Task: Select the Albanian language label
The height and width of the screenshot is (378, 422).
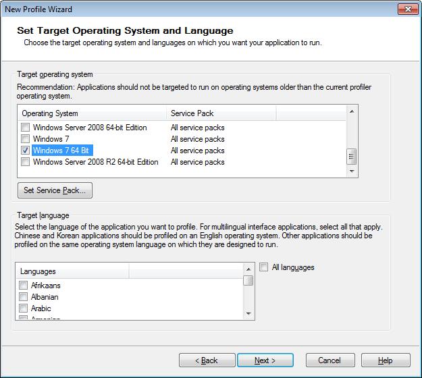Action: (45, 297)
